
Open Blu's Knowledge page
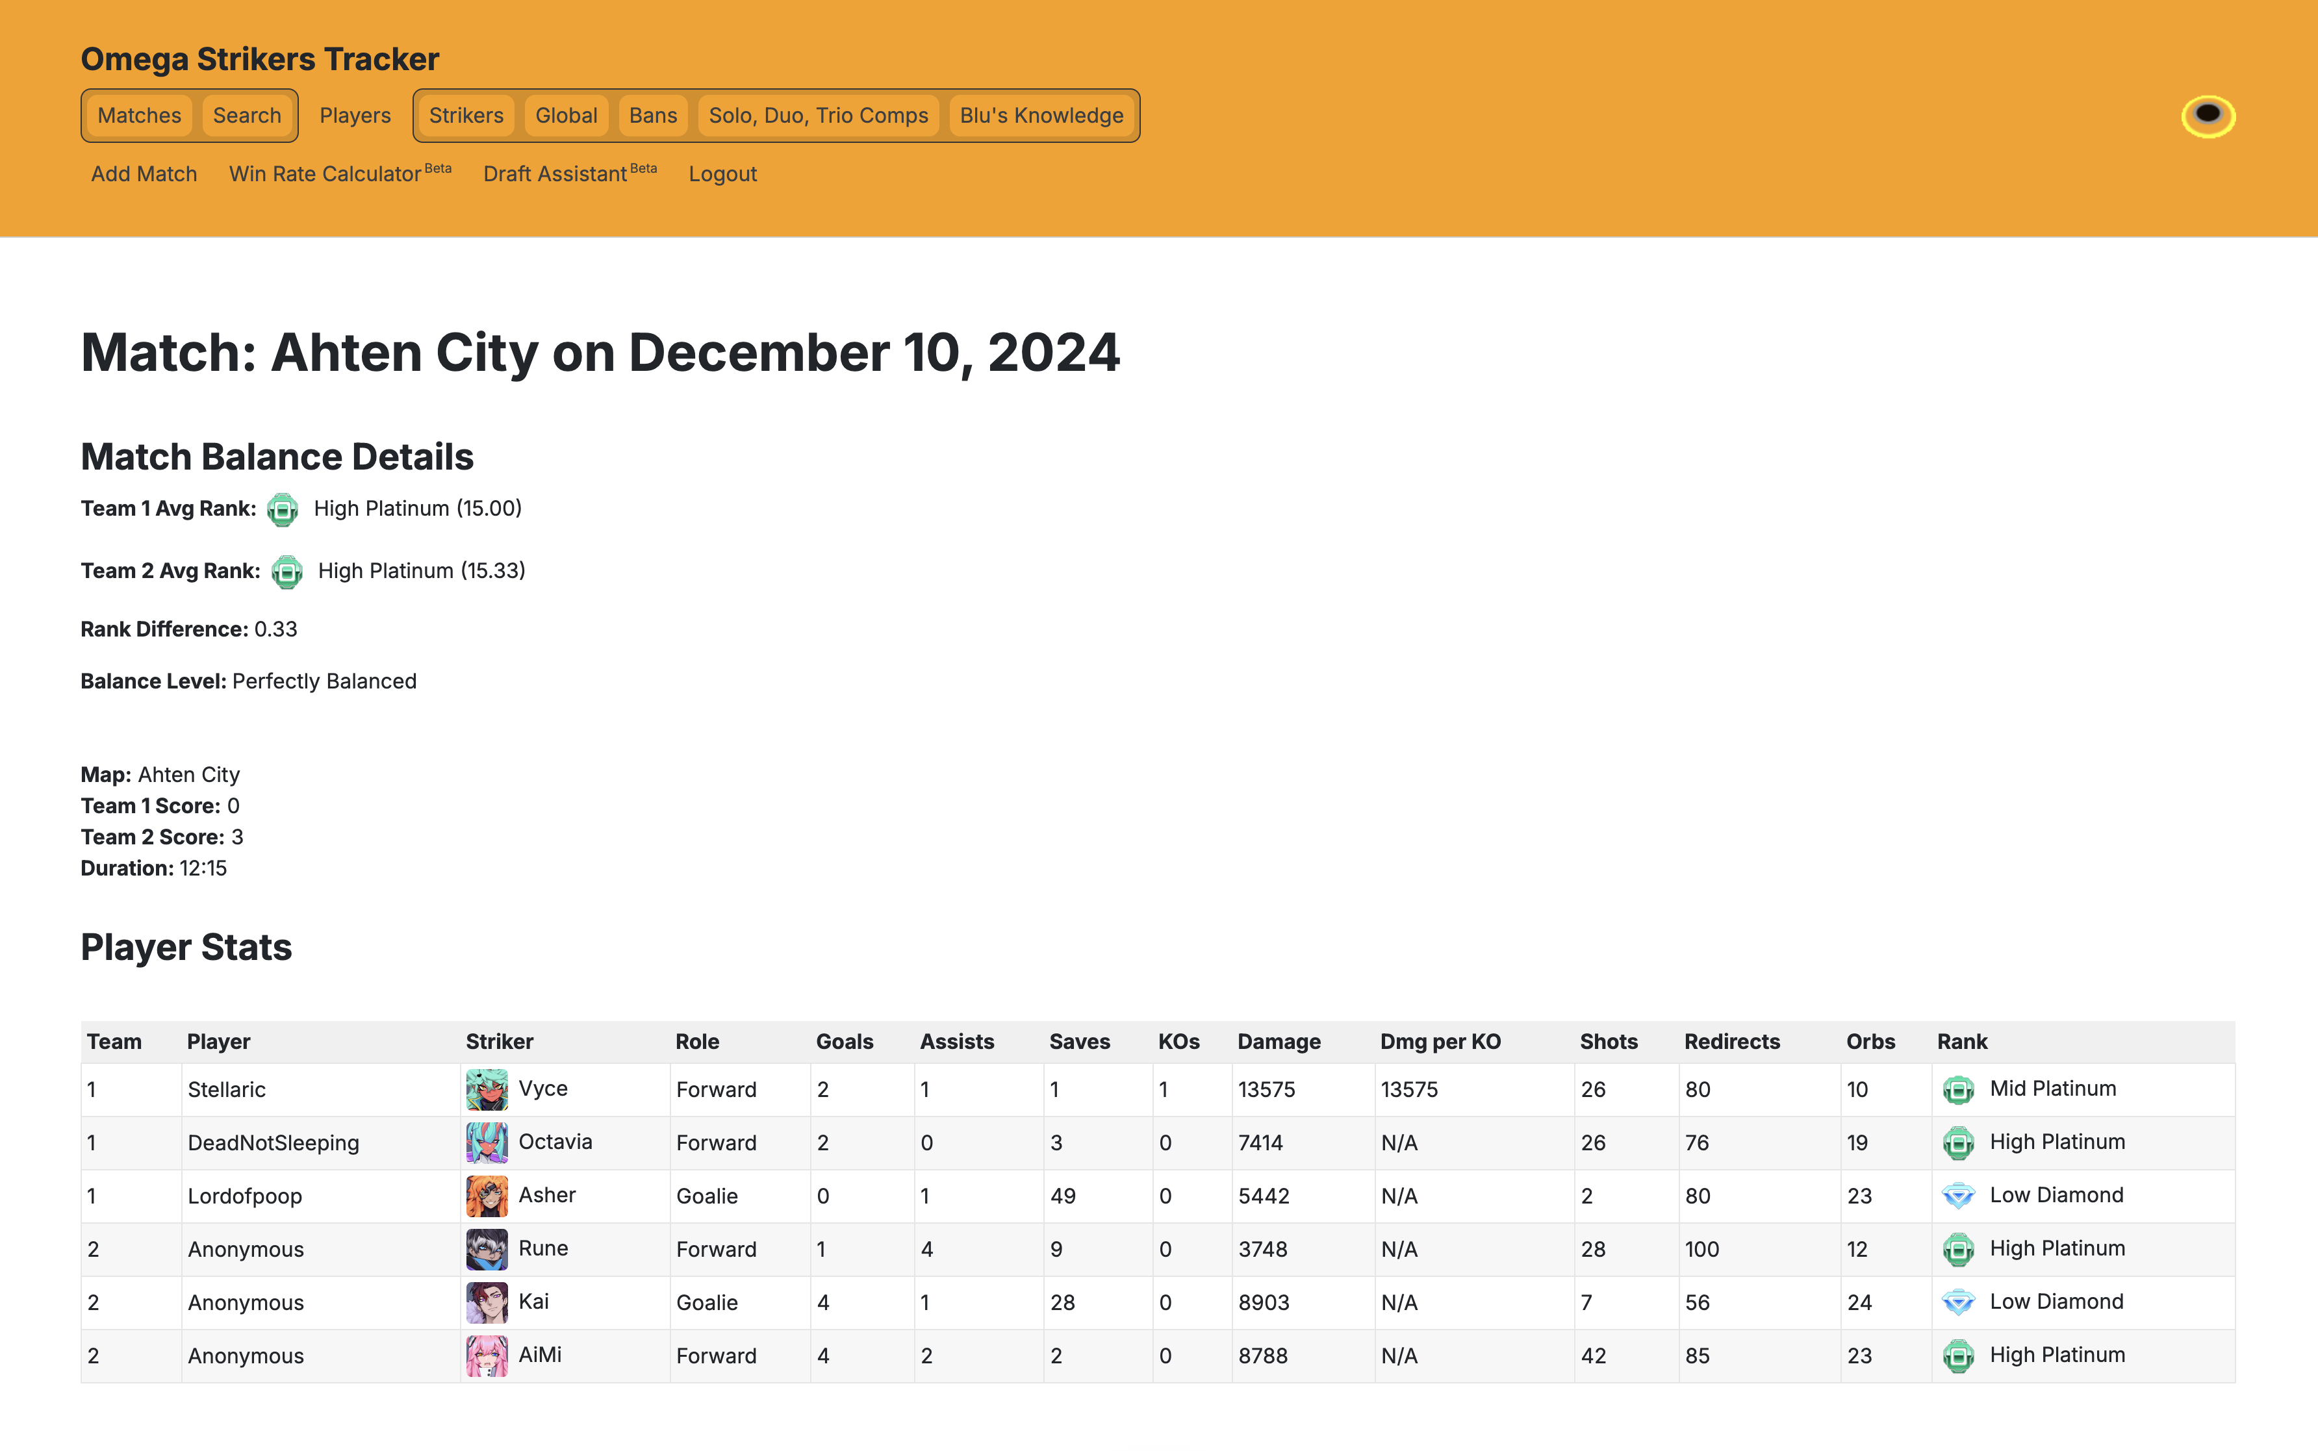point(1041,116)
